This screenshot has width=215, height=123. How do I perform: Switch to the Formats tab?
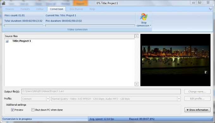click(x=25, y=9)
